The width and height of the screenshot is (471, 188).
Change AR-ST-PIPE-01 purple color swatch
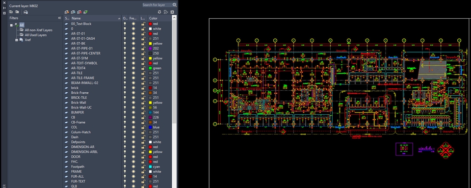151,49
